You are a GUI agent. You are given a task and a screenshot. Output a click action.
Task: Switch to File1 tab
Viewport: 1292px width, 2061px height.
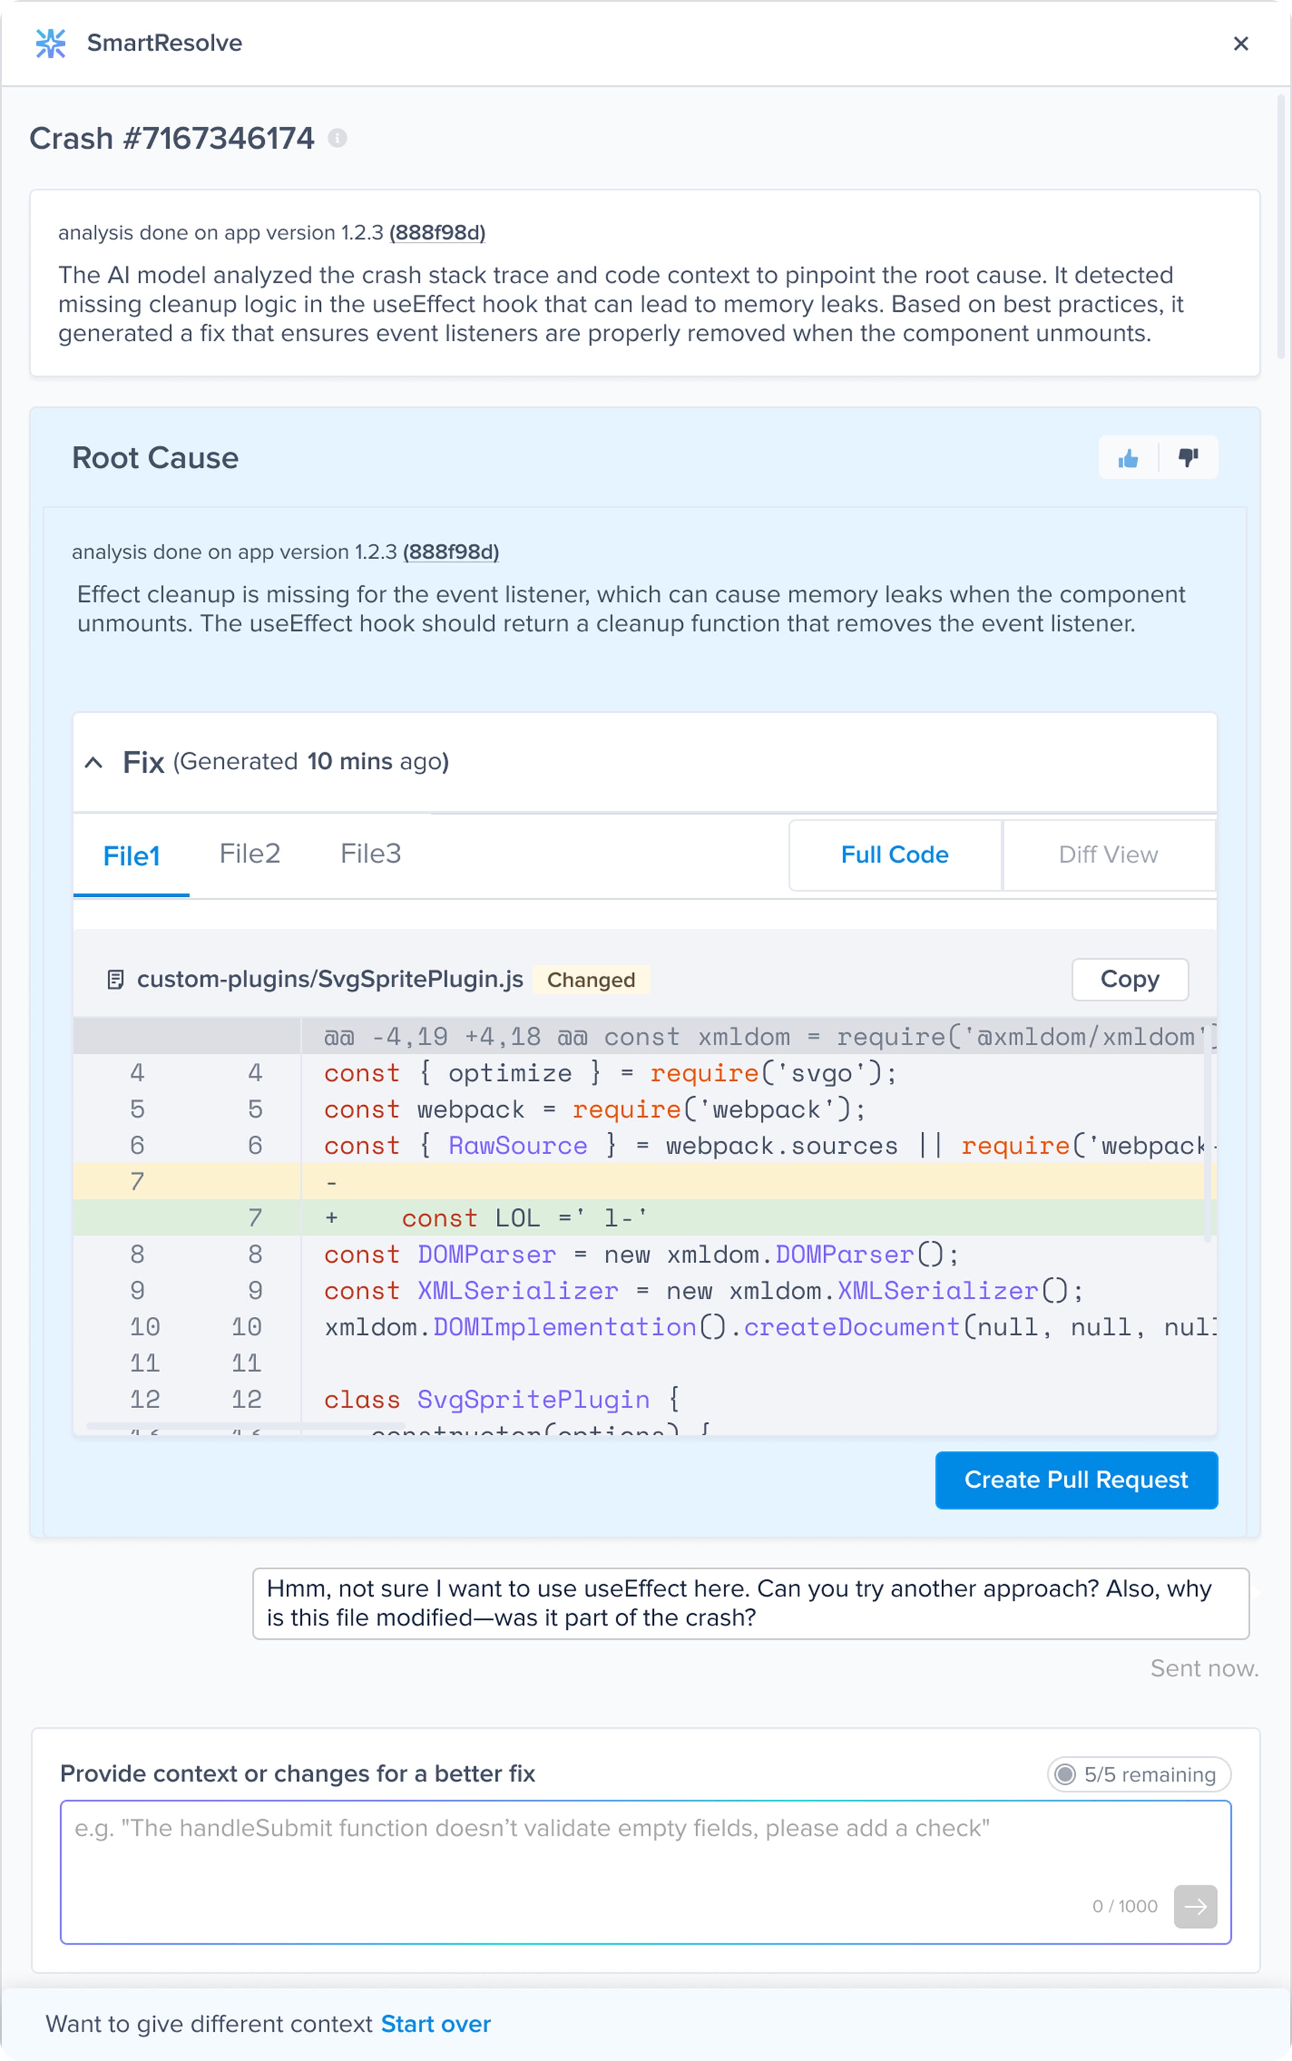(x=132, y=855)
